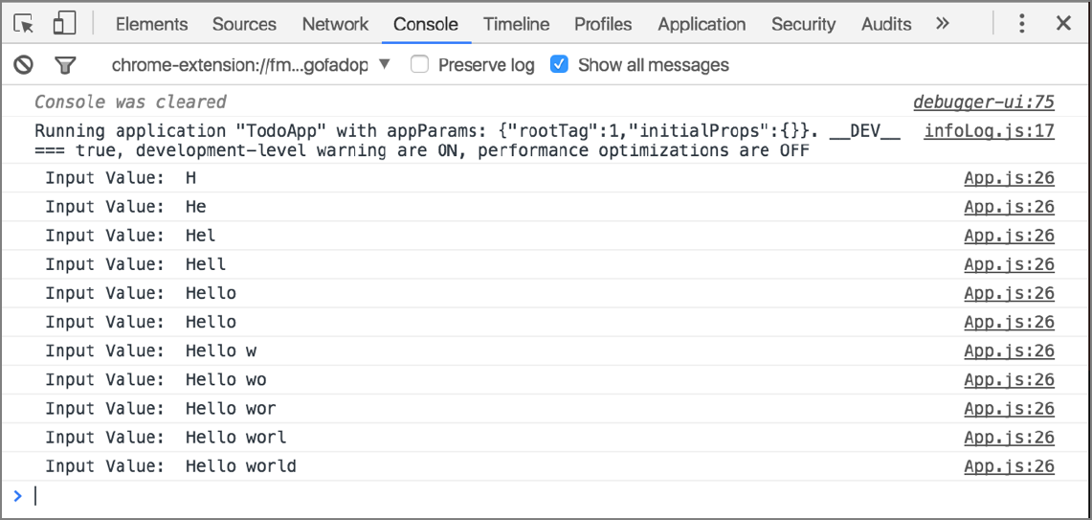1092x520 pixels.
Task: Click the console prompt input line
Action: 479,496
